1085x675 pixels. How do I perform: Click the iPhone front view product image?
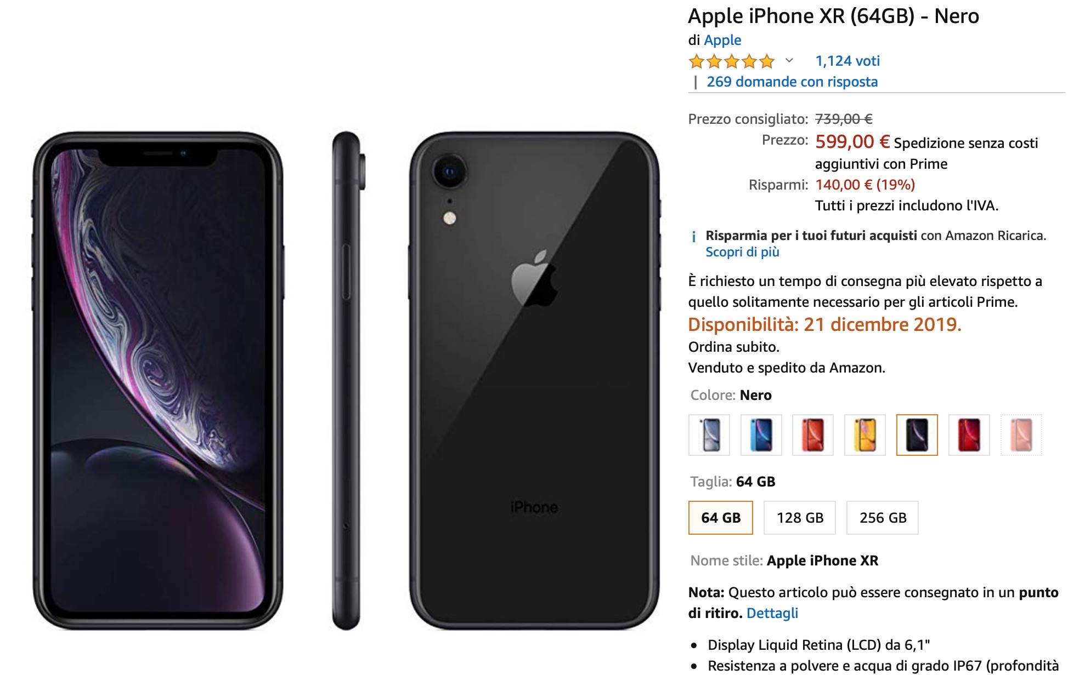158,381
